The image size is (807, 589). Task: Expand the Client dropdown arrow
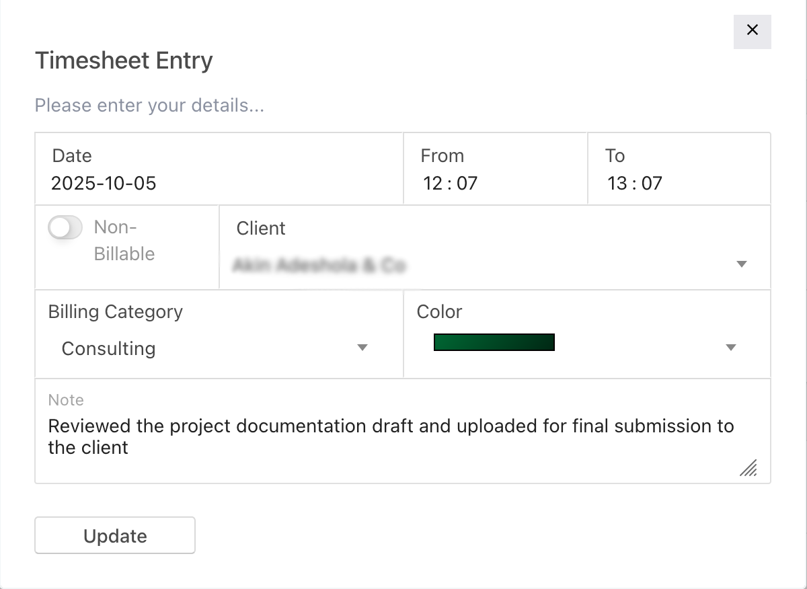click(x=742, y=264)
